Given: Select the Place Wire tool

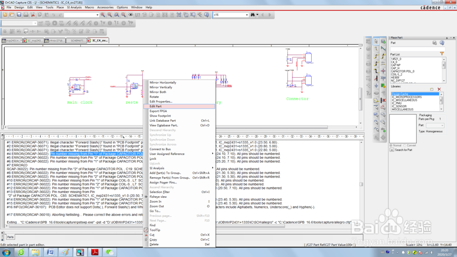Looking at the screenshot, I should click(376, 48).
